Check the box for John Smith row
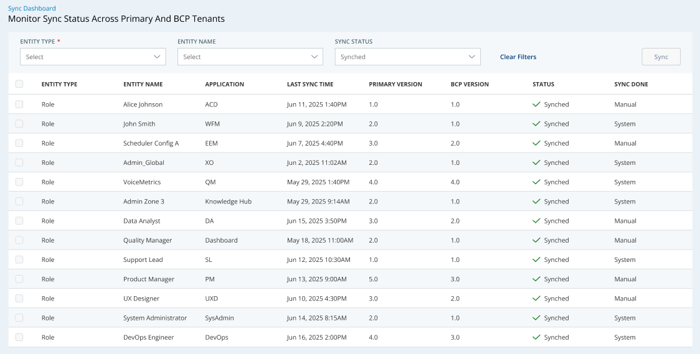Viewport: 700px width, 354px height. click(19, 124)
